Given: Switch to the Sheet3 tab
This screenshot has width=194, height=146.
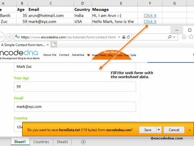Looking at the screenshot, I should tap(62, 142).
